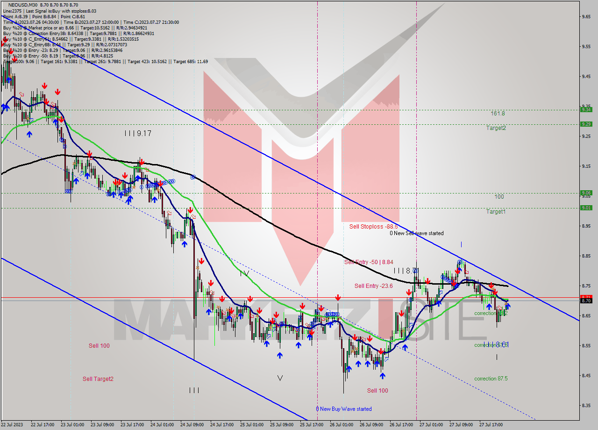This screenshot has width=598, height=430.
Task: Click the '161.8' Fibonacci level label
Action: coord(498,114)
